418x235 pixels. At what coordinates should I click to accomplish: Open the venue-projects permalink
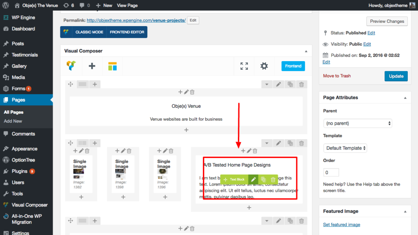coord(136,20)
